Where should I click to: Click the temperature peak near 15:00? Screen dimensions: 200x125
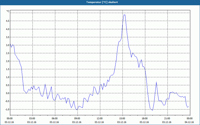pos(124,15)
